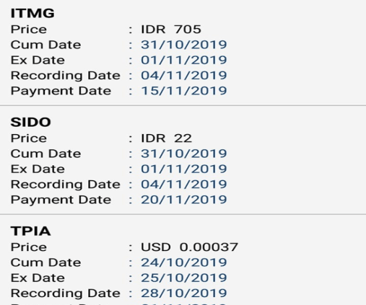
Task: Select TPIA Cum Date 24/10/2019
Action: [184, 262]
